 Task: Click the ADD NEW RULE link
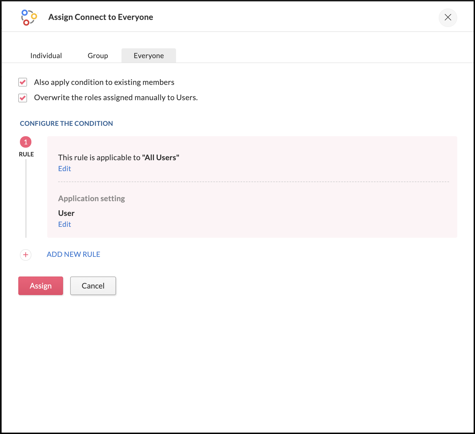[73, 254]
